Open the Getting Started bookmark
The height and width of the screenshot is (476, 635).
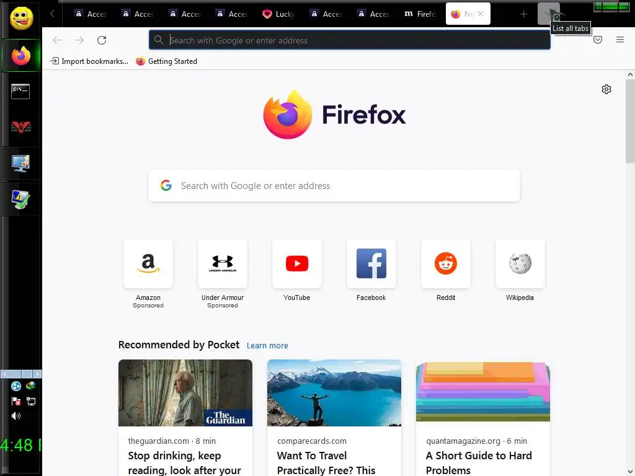point(166,61)
